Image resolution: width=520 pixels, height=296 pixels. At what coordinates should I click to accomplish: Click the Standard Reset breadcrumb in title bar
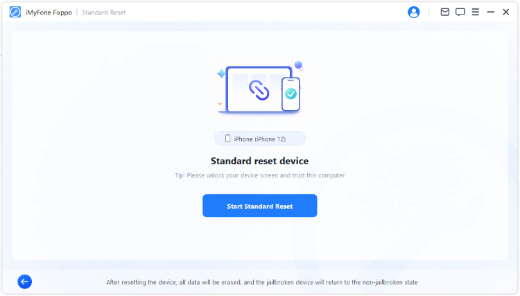(104, 12)
